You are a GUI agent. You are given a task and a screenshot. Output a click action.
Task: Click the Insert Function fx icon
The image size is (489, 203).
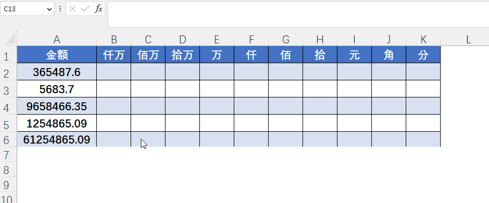click(98, 9)
